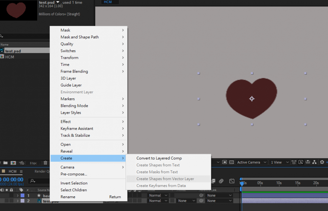Open layer 1 Normal blending mode dropdown
The width and height of the screenshot is (328, 211).
point(158,195)
